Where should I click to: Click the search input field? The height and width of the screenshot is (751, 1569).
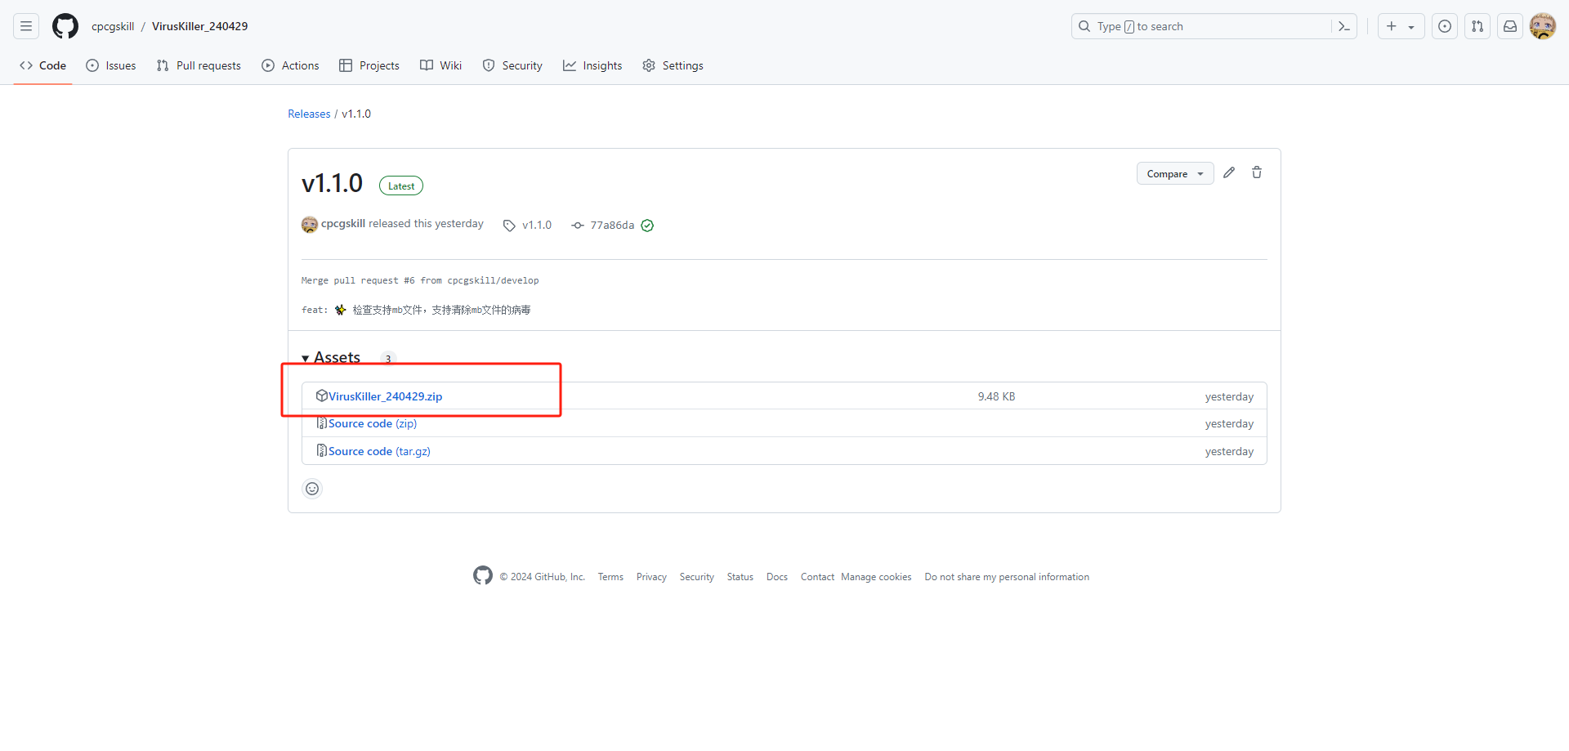tap(1214, 26)
